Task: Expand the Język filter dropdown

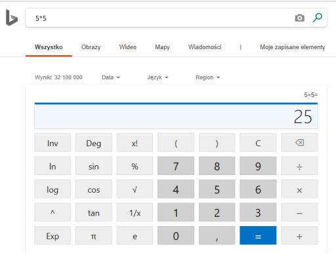Action: click(157, 77)
